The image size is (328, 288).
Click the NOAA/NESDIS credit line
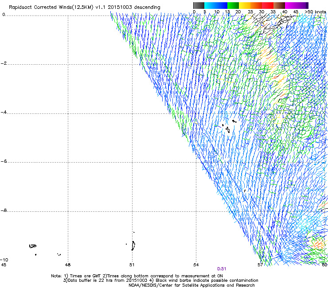pyautogui.click(x=191, y=285)
